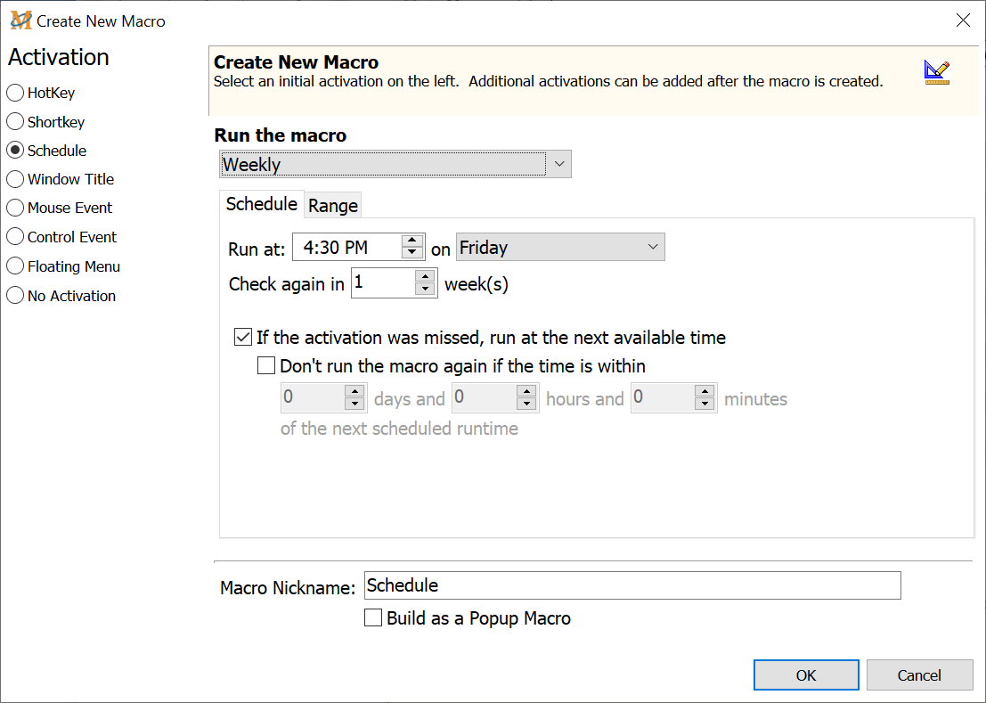The width and height of the screenshot is (986, 703).
Task: Click the ruler and pencil icon
Action: [936, 73]
